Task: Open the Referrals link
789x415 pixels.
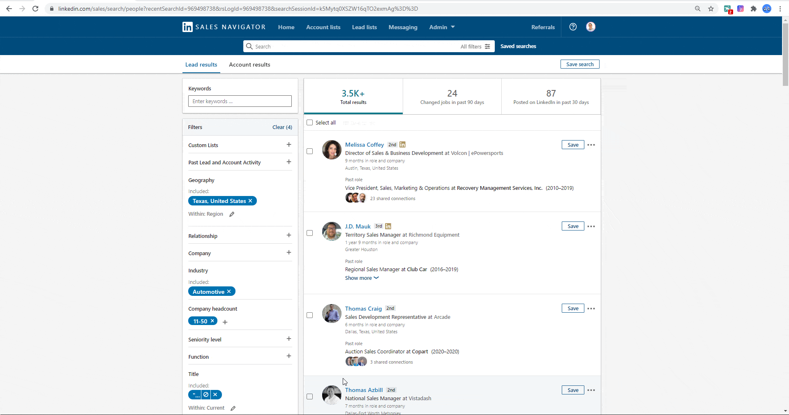Action: [543, 27]
